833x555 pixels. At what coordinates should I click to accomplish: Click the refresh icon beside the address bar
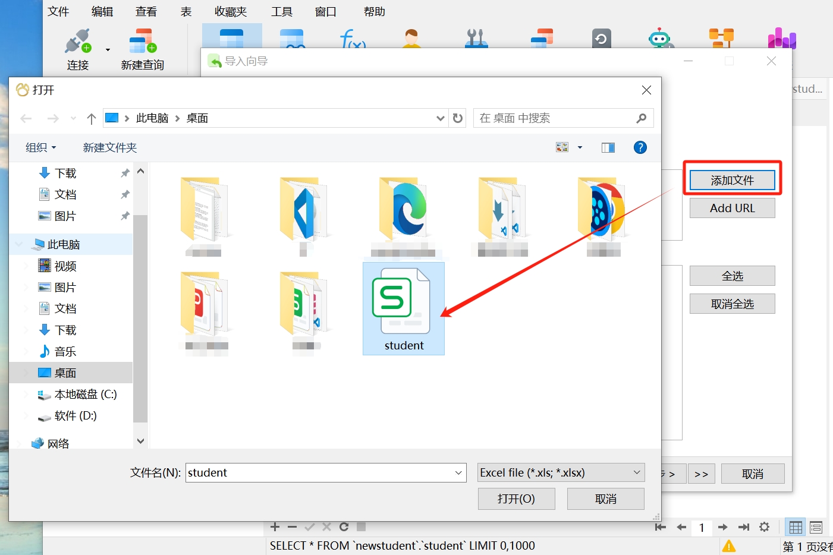458,118
